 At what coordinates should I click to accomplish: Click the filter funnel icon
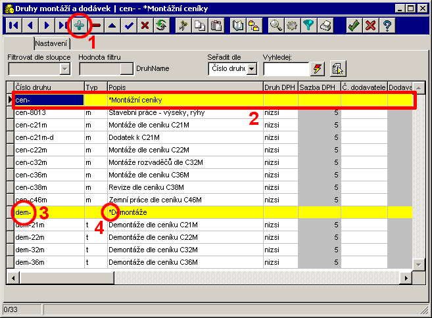[x=308, y=26]
